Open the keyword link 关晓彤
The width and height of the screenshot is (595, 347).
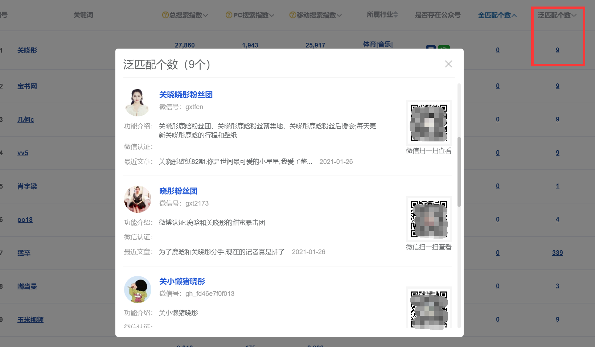click(27, 50)
